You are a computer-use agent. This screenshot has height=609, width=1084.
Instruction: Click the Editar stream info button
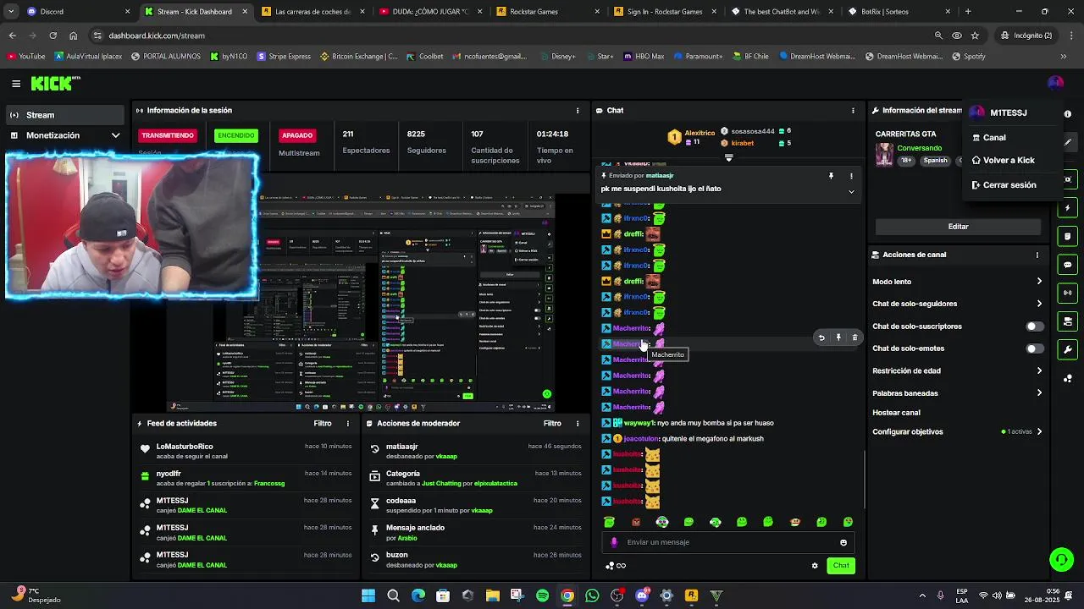click(958, 227)
